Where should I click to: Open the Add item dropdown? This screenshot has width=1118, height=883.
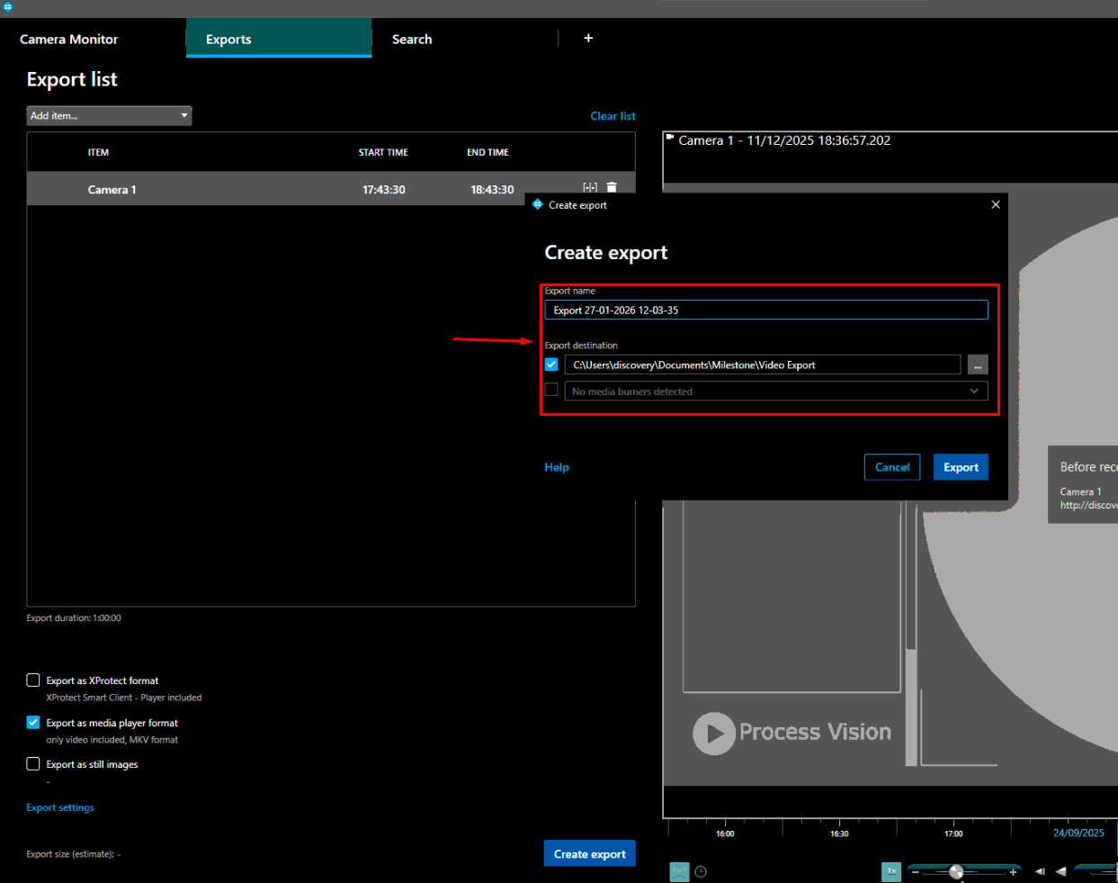pos(109,116)
